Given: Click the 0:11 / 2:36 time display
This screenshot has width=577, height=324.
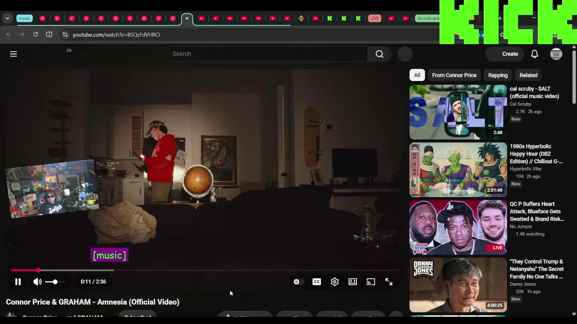Looking at the screenshot, I should pos(93,282).
